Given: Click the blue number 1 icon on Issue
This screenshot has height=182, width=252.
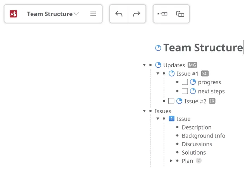Looking at the screenshot, I should click(x=172, y=119).
